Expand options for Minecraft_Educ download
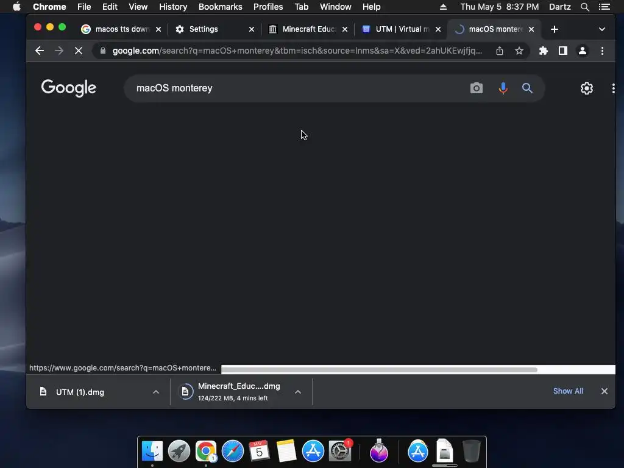This screenshot has width=624, height=468. [x=297, y=392]
